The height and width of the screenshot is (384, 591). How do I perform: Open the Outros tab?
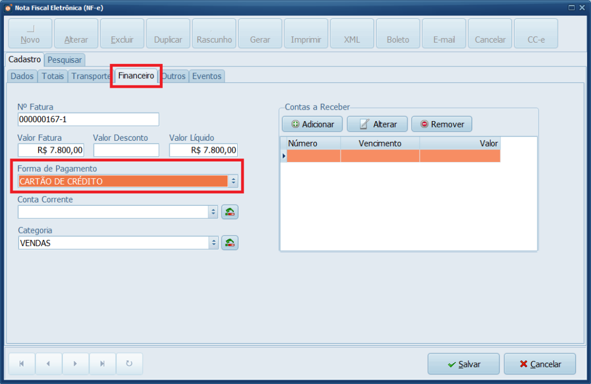coord(174,76)
